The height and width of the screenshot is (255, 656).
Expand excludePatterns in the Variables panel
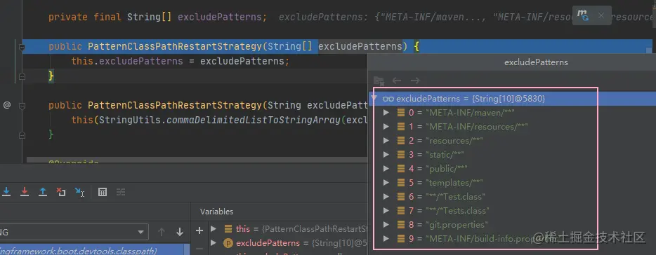(214, 243)
